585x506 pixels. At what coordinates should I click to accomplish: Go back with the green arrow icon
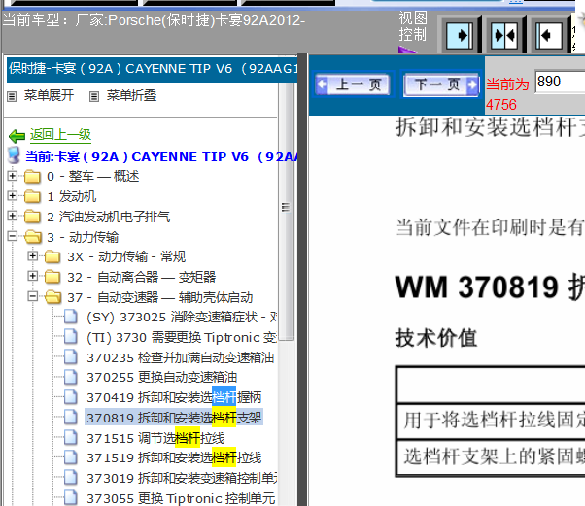click(17, 136)
